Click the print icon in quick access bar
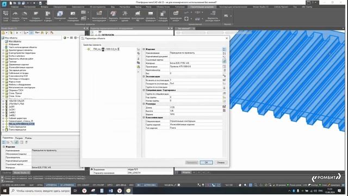 pyautogui.click(x=40, y=3)
